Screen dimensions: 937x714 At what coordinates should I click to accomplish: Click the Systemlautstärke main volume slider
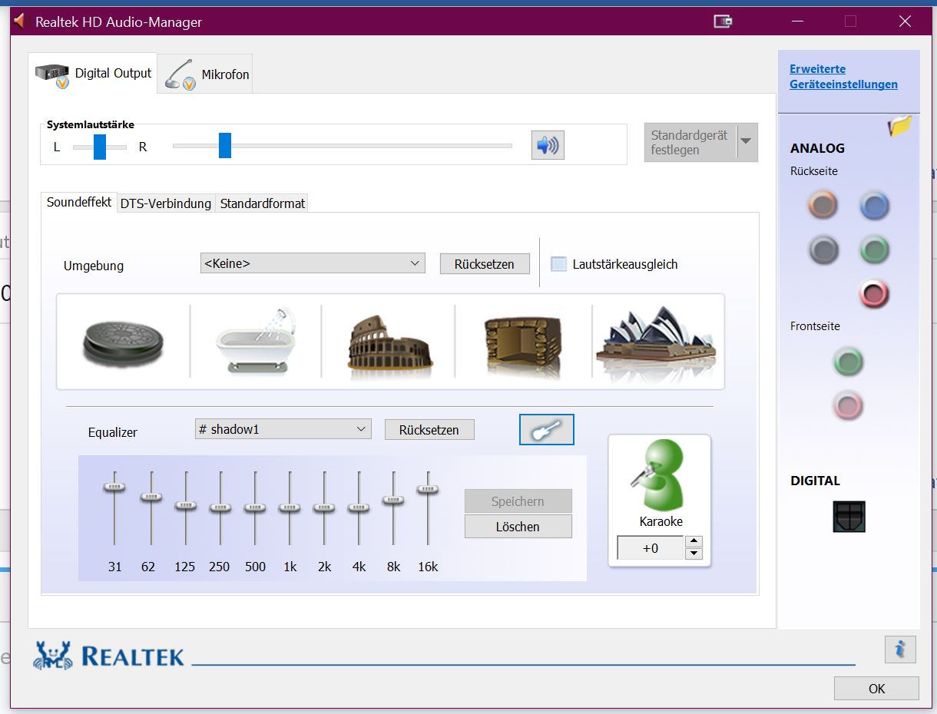pos(343,145)
